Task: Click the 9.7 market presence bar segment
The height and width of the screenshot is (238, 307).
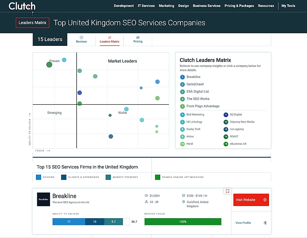Action: click(x=114, y=221)
